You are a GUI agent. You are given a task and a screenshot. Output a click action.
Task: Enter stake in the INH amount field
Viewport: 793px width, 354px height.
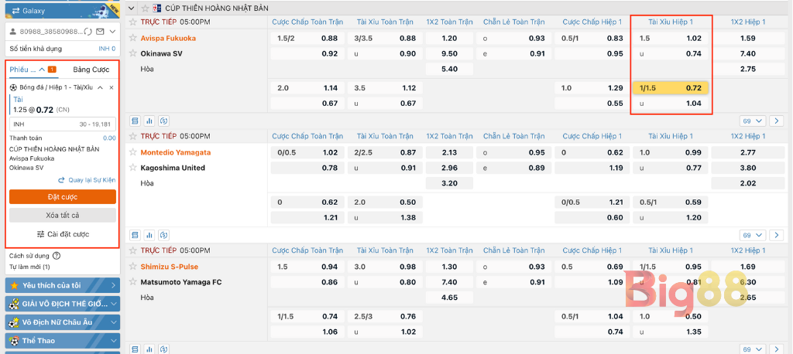click(x=63, y=124)
